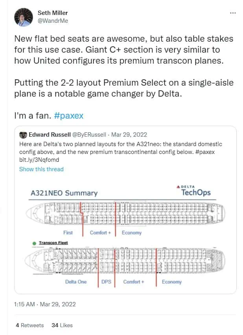Open the @WandrMe handle link
The width and height of the screenshot is (243, 335).
(53, 21)
